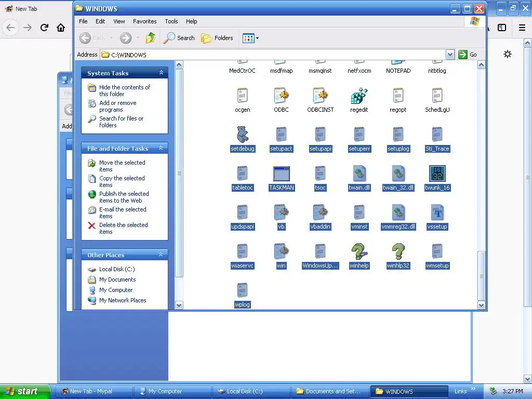Open the Views dropdown button
Viewport: 532px width, 399px height.
(x=251, y=38)
